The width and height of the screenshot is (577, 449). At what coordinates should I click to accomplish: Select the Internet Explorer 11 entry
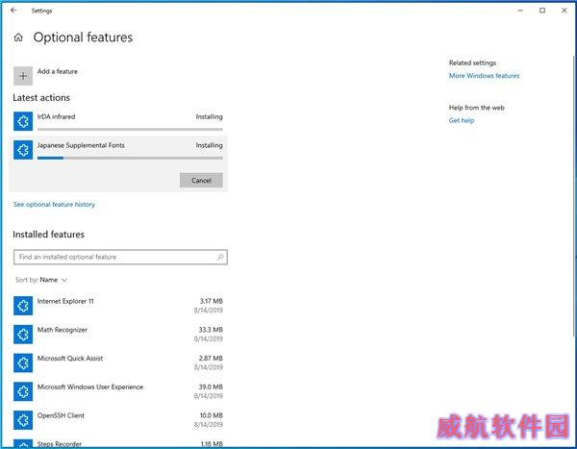118,306
